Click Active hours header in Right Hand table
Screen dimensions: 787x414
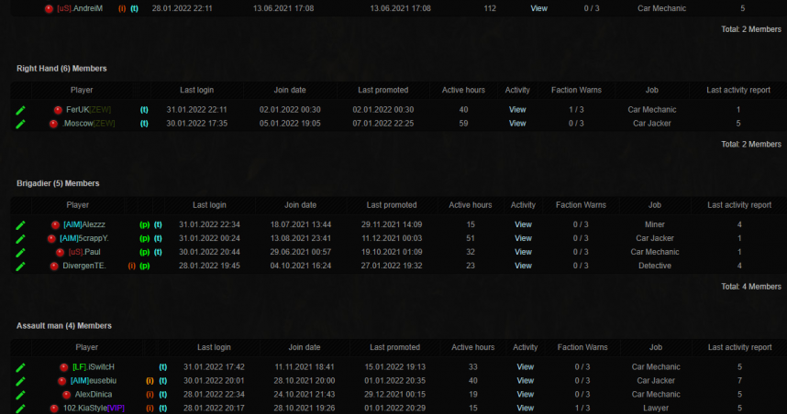pos(463,90)
